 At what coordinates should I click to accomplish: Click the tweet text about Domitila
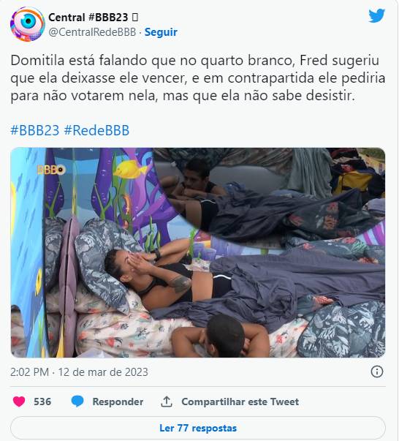(x=198, y=78)
